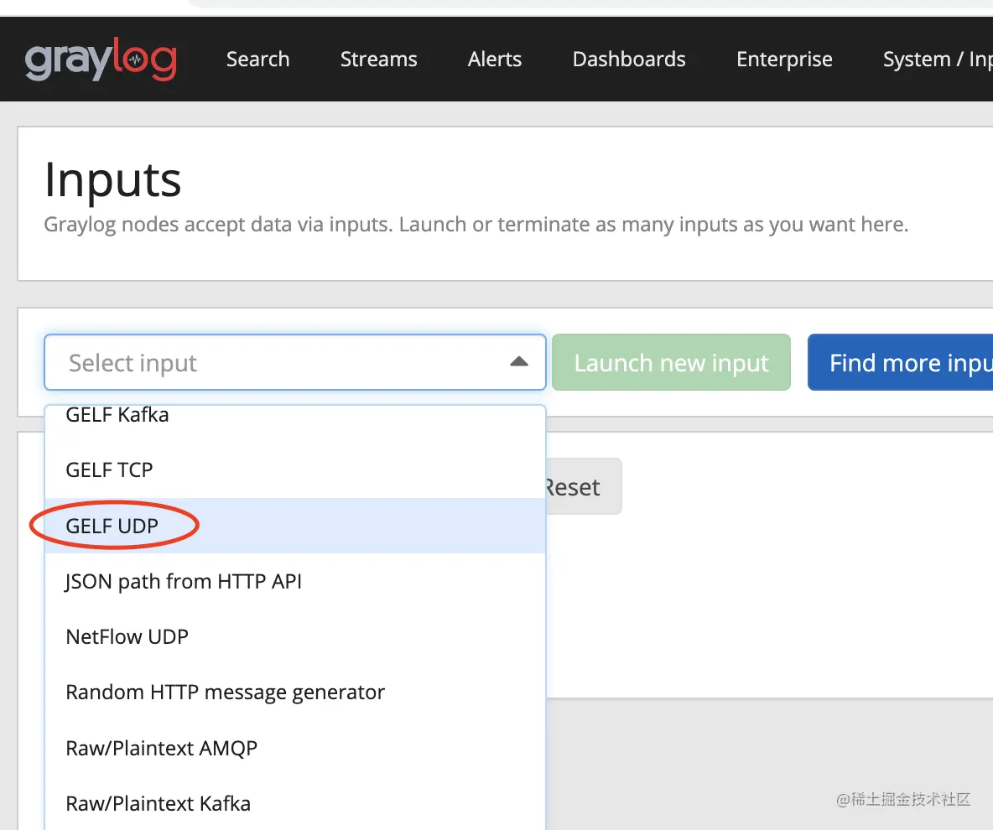Image resolution: width=993 pixels, height=830 pixels.
Task: Pick JSON path from HTTP API
Action: 184,581
